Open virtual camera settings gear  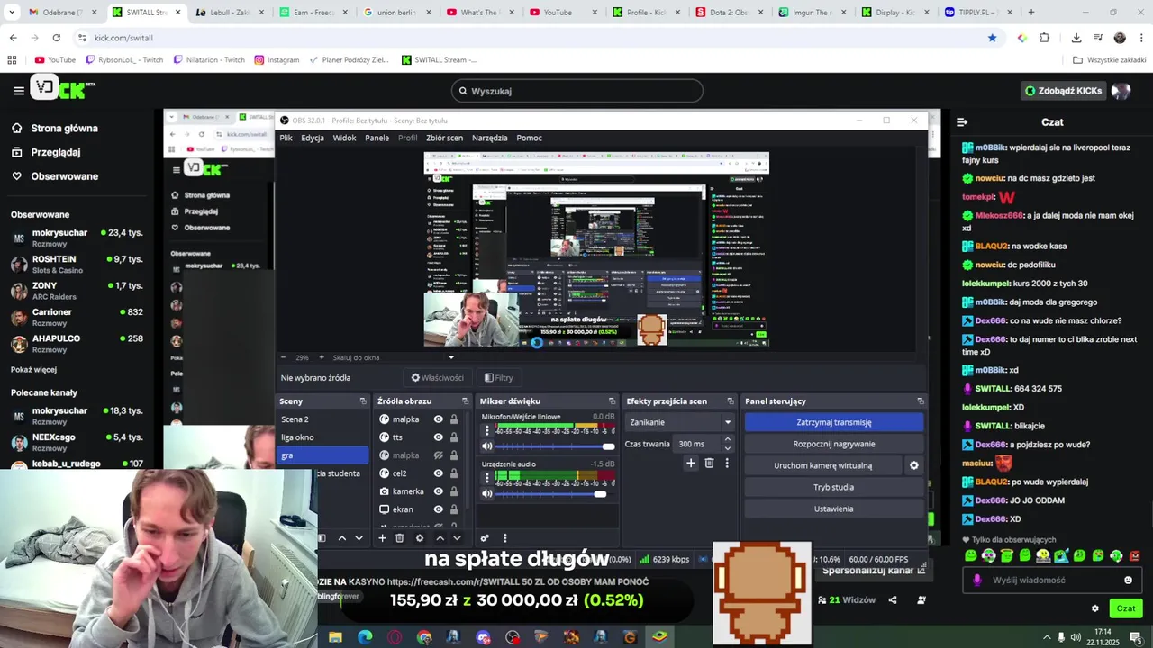coord(913,465)
